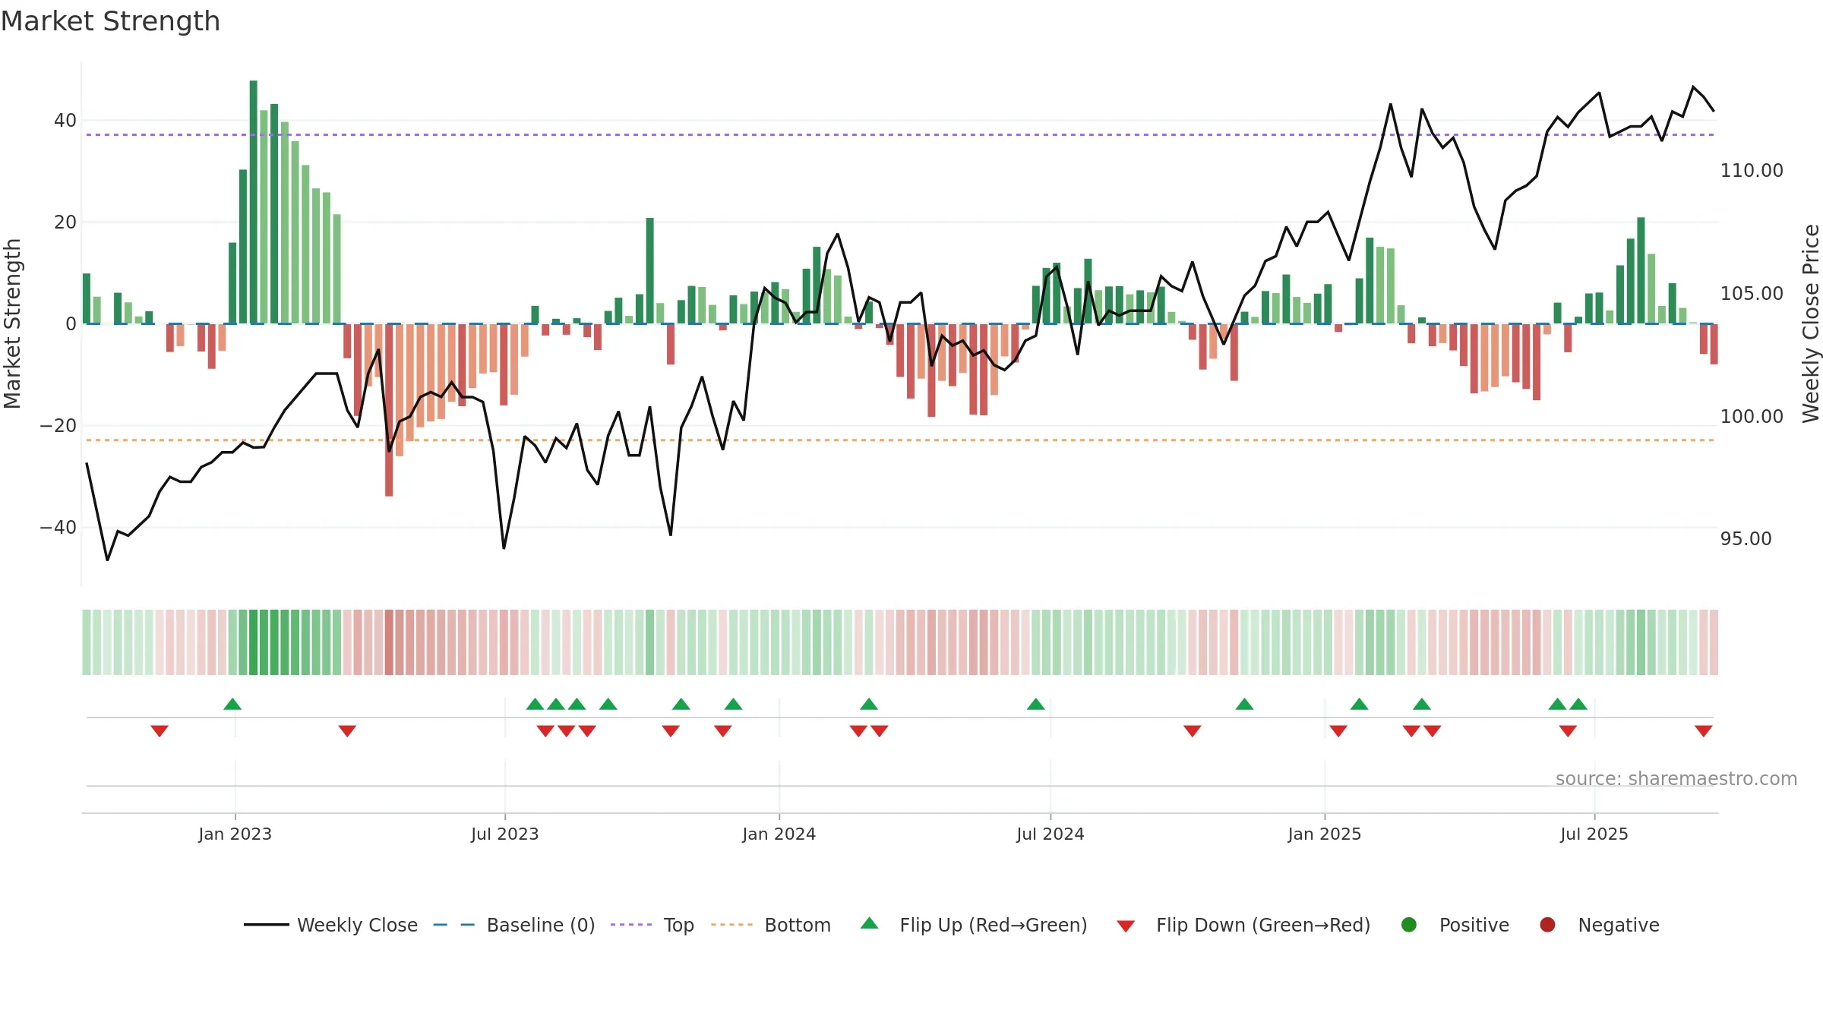
Task: Click the earliest red Flip Down marker
Action: pos(160,730)
